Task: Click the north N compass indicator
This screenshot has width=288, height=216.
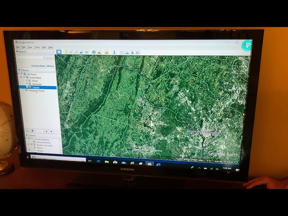Action: (x=241, y=58)
